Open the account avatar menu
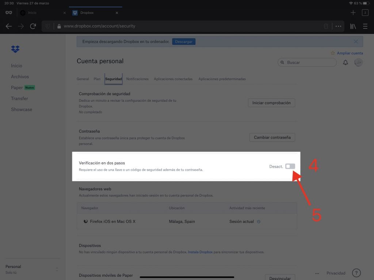374x280 pixels. click(358, 62)
